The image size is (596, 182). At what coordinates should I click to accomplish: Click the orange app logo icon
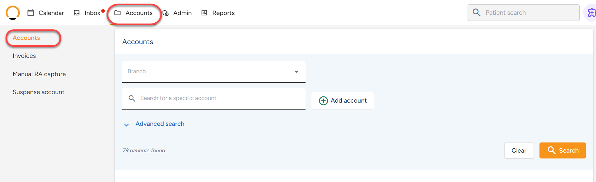click(13, 13)
